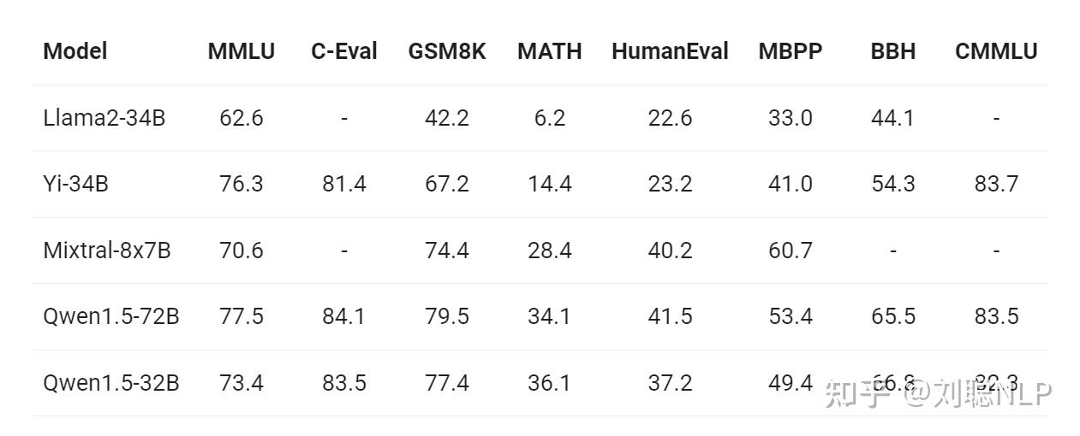Click the Model column header

pos(75,51)
